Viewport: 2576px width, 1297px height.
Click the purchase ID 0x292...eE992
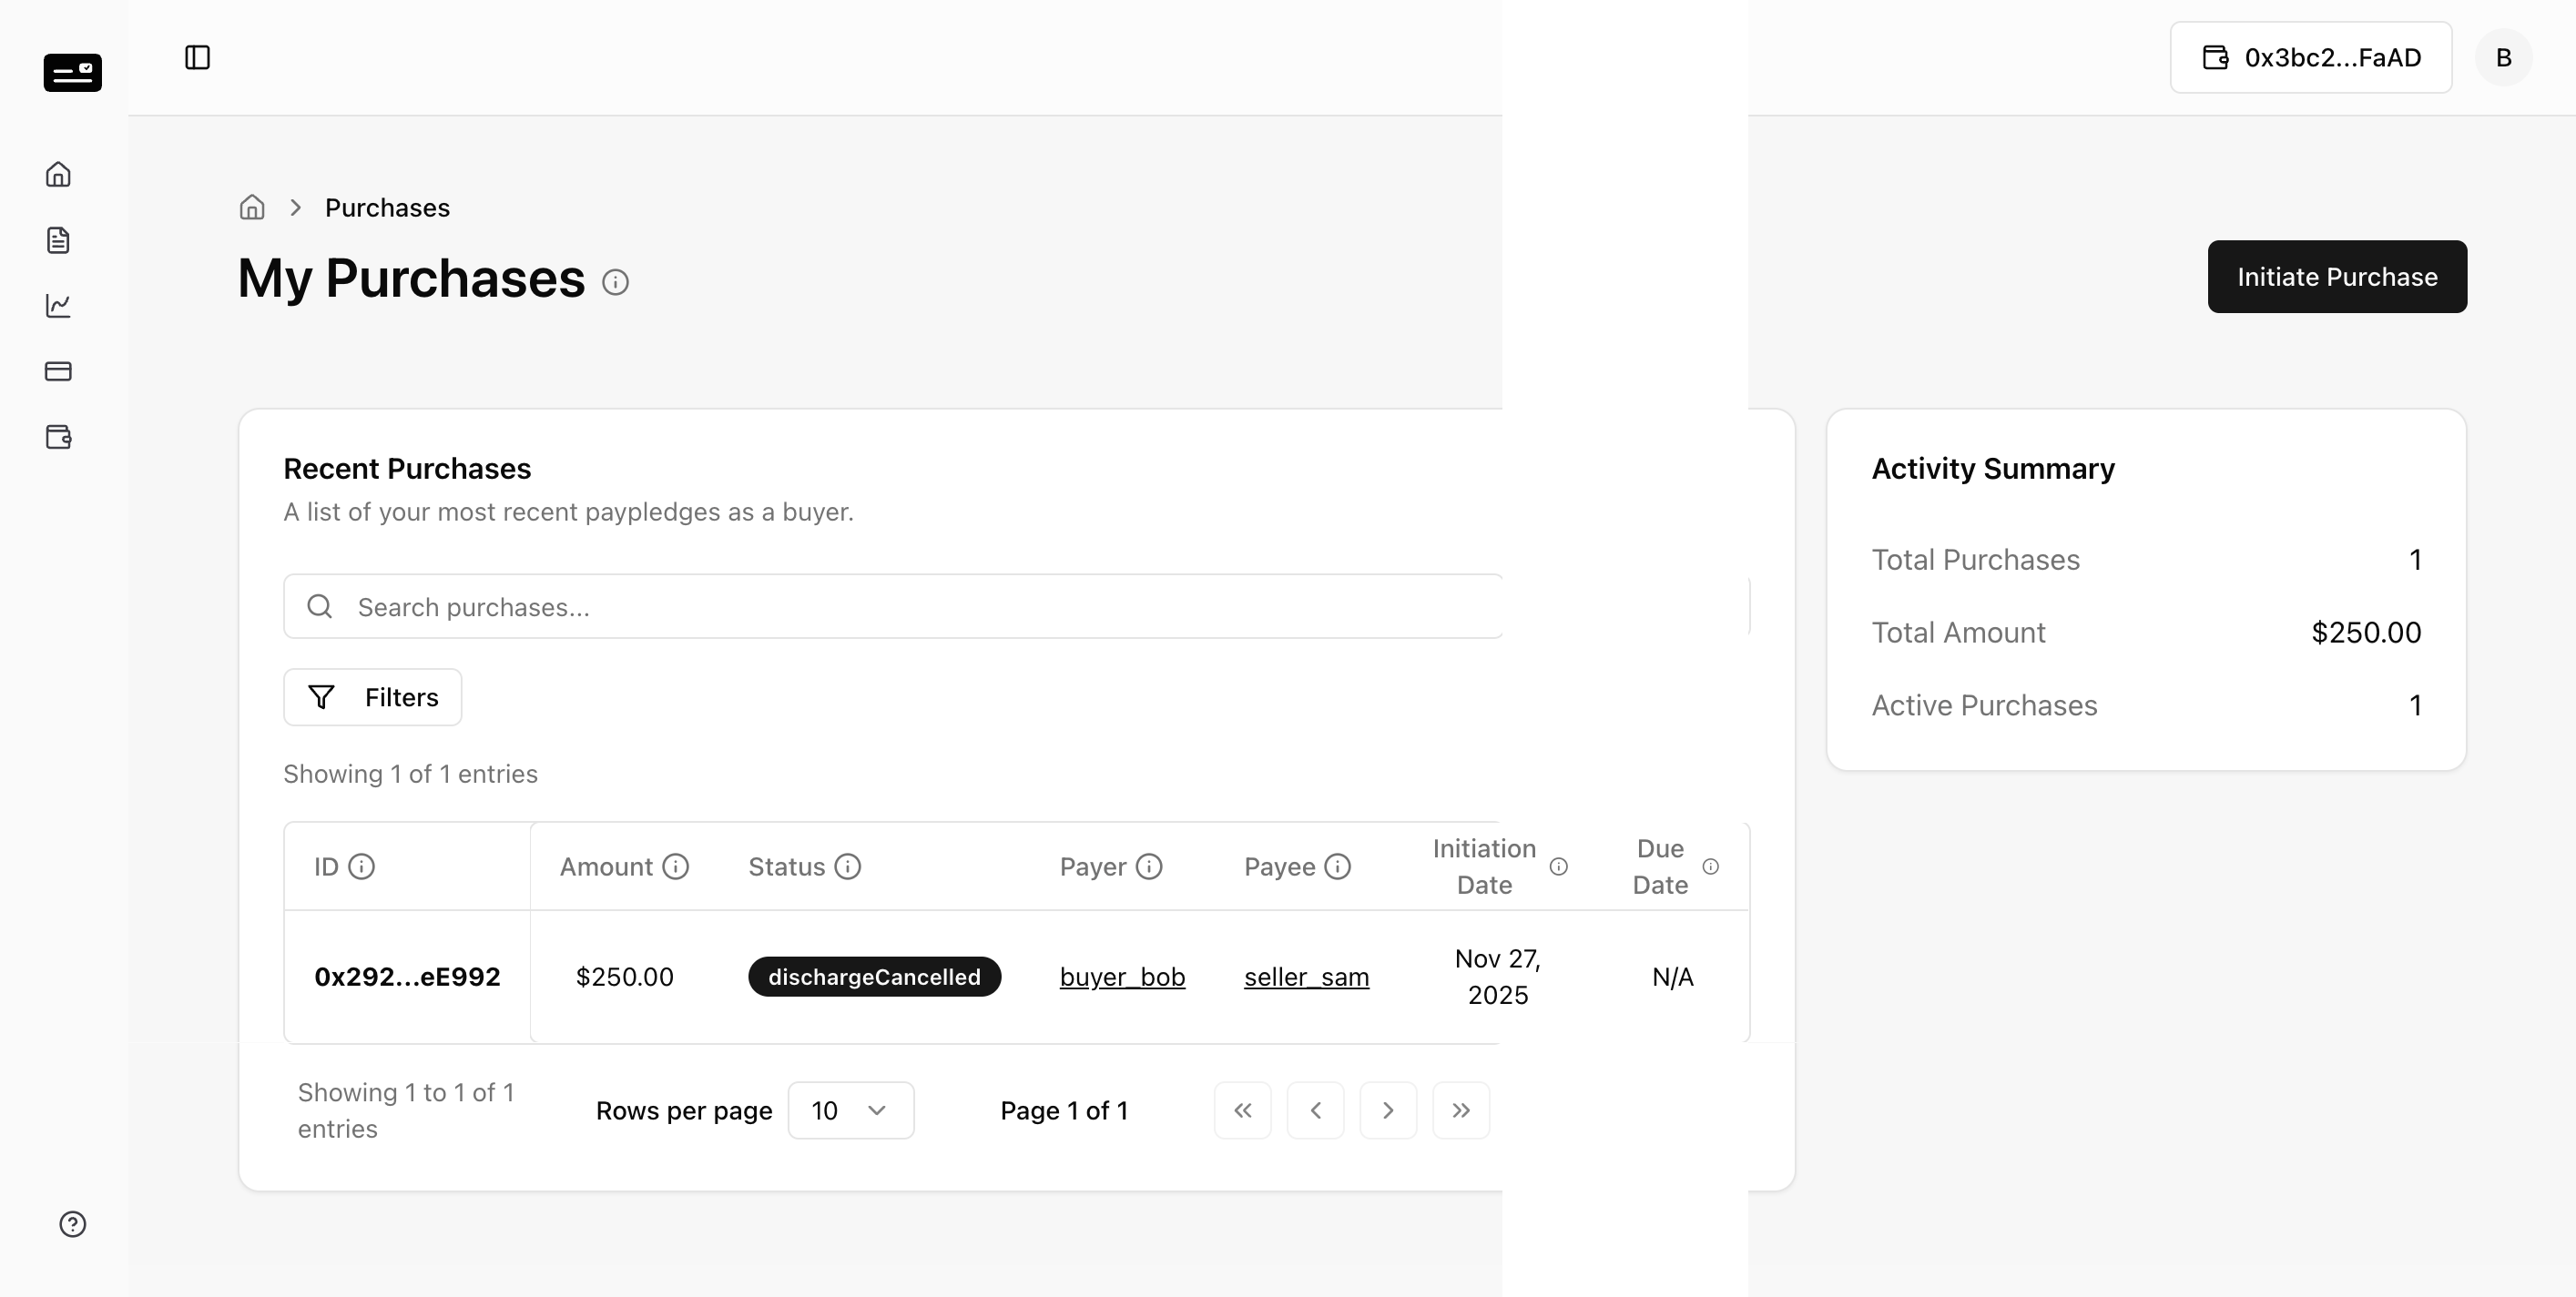407,978
